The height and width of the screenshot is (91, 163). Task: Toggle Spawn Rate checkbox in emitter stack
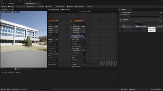coord(84,36)
